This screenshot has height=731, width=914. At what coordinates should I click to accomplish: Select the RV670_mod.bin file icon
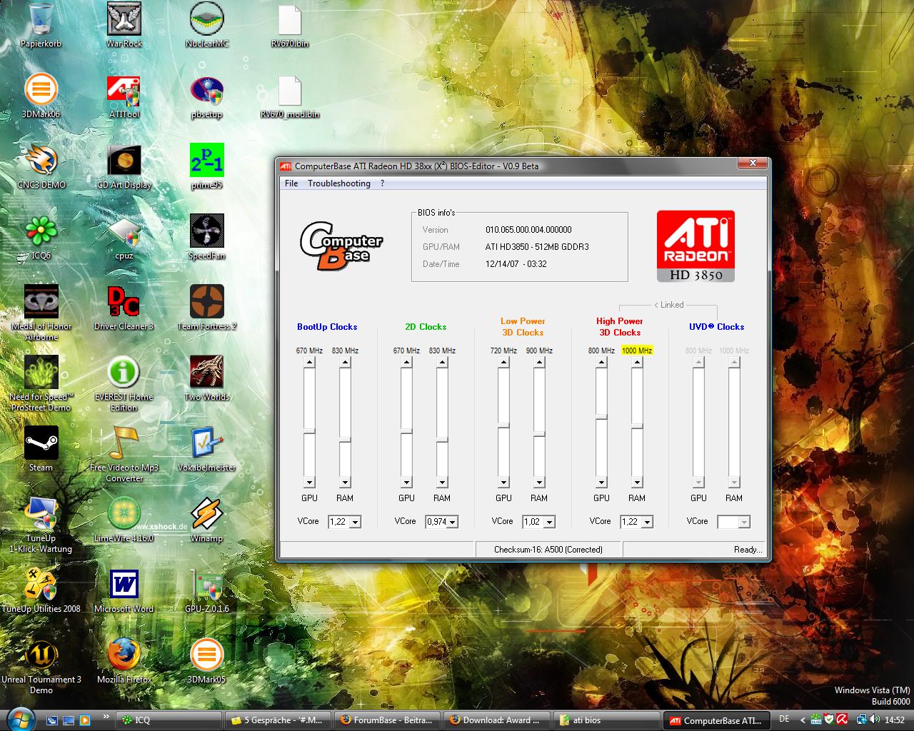(290, 96)
